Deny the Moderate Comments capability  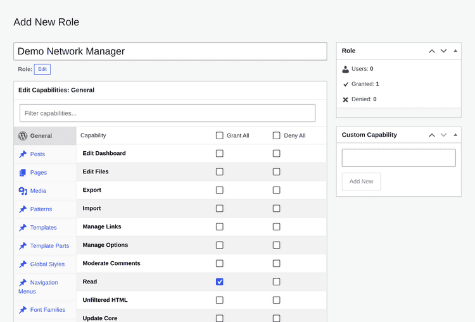pos(277,264)
